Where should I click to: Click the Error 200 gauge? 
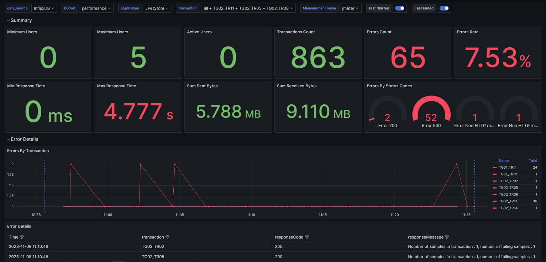pyautogui.click(x=388, y=112)
